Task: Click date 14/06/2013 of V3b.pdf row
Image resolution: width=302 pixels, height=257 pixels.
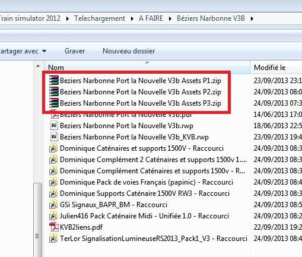Action: pyautogui.click(x=278, y=115)
